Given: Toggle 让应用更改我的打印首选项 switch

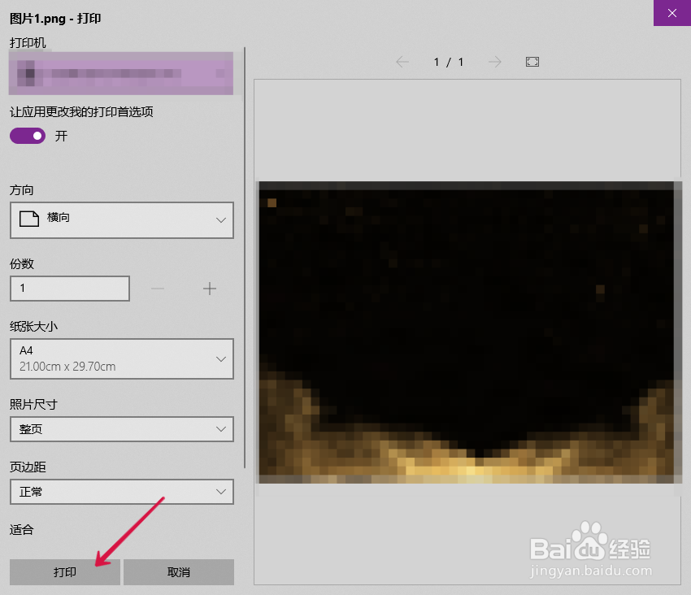Looking at the screenshot, I should [28, 136].
